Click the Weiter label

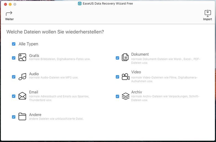point(9,19)
